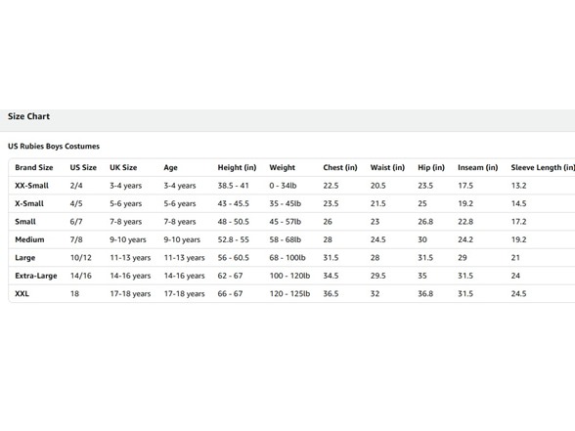This screenshot has width=575, height=431.
Task: Click weight value 35 - 45lb
Action: [285, 203]
